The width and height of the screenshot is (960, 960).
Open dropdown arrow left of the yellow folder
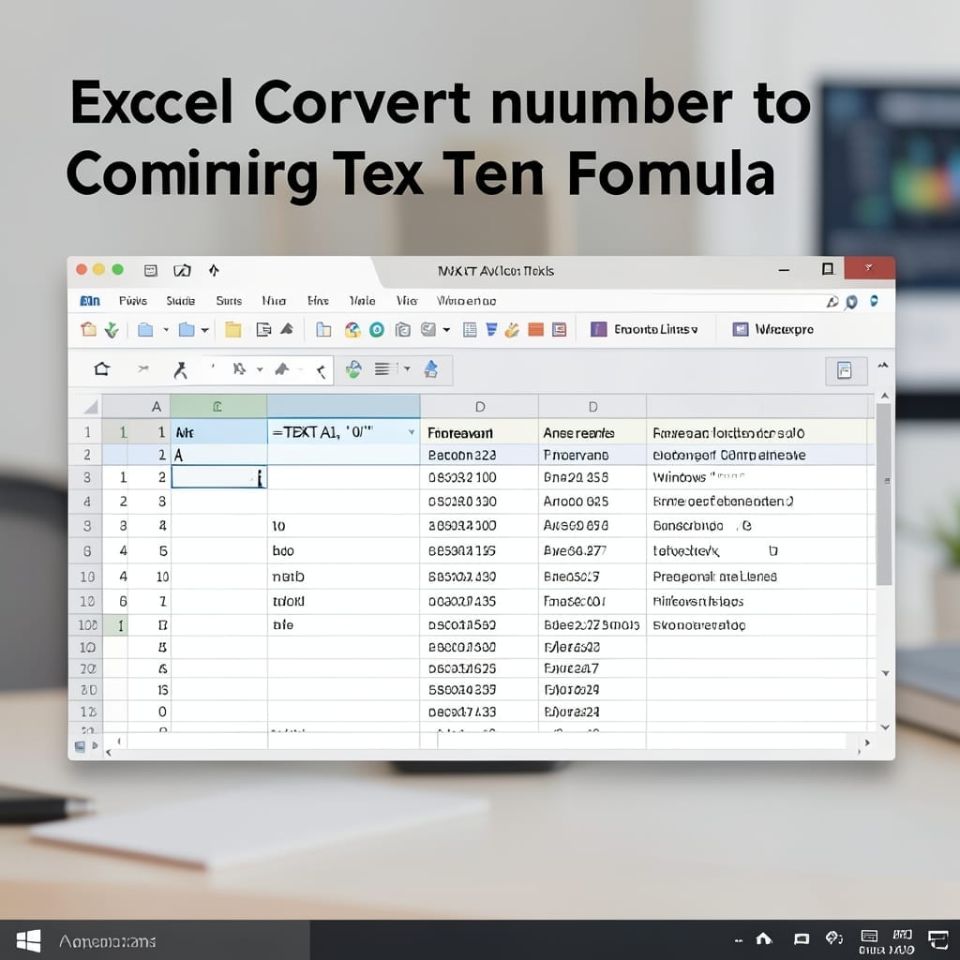[x=205, y=330]
